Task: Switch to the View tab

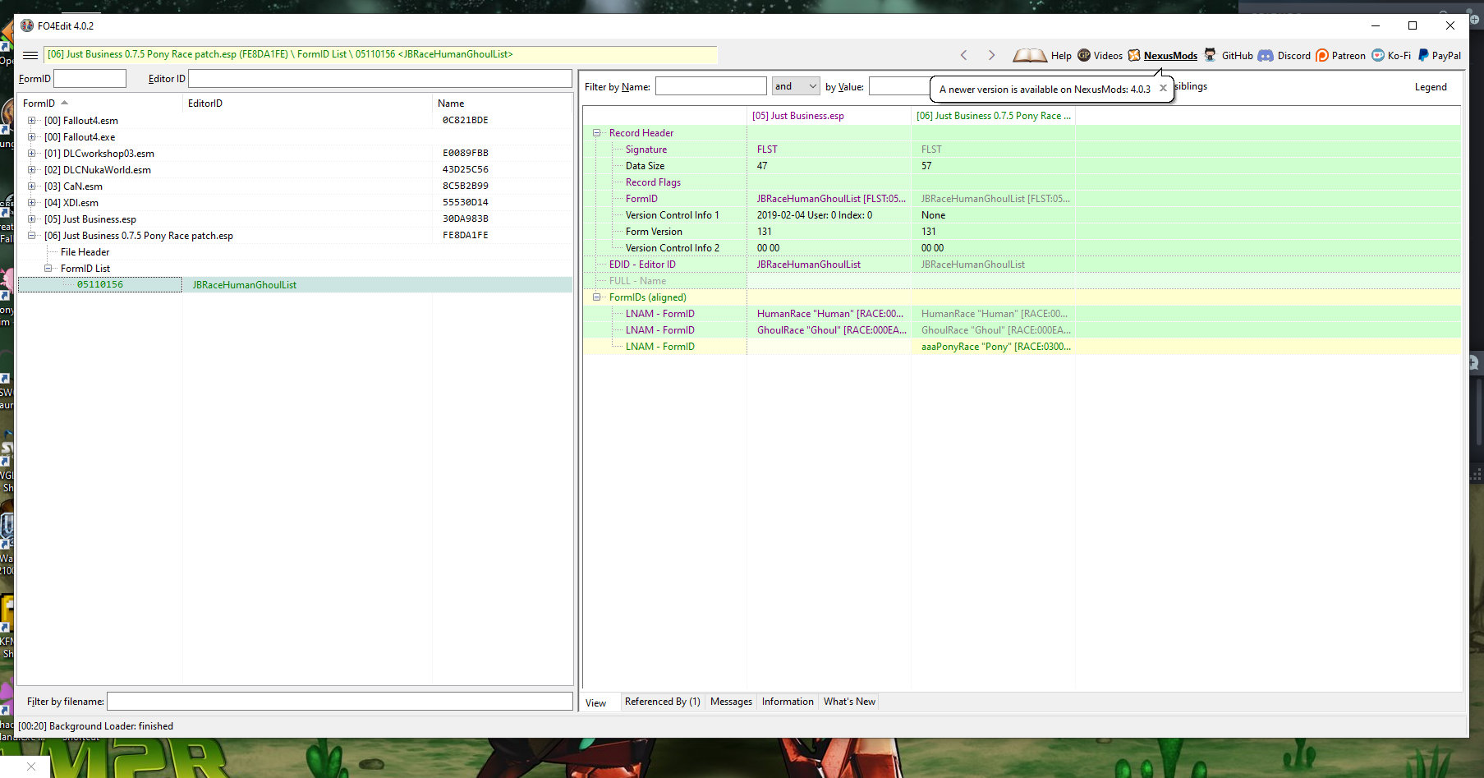Action: pyautogui.click(x=596, y=703)
